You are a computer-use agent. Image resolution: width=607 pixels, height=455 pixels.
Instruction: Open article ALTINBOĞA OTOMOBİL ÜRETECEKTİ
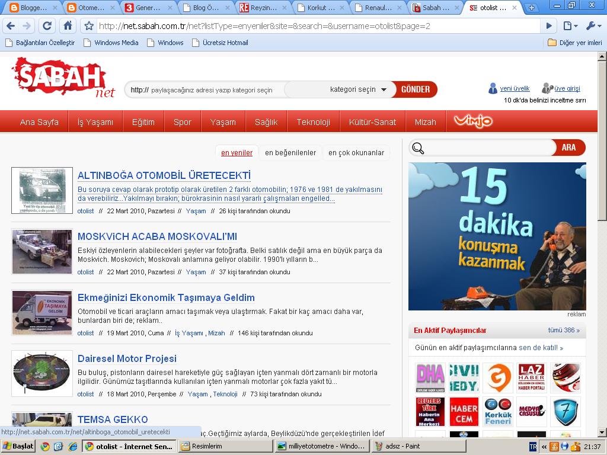click(164, 175)
